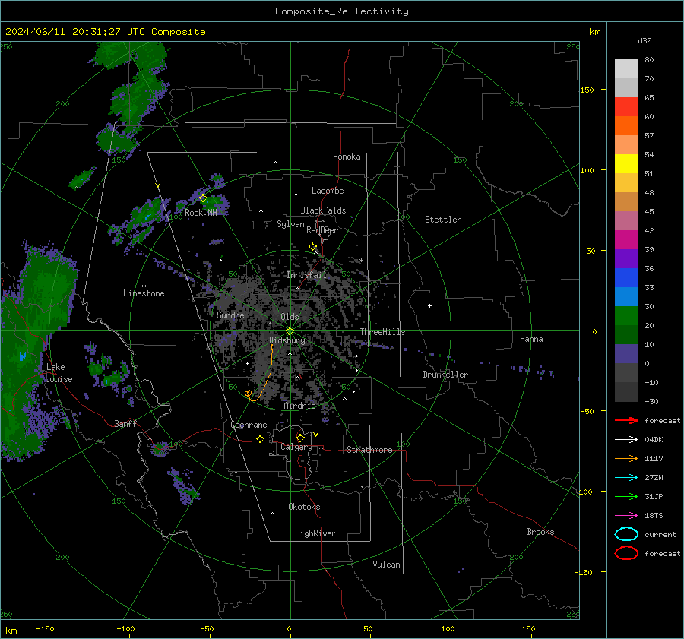Click the cyan 27ZW arrow icon

pos(626,478)
